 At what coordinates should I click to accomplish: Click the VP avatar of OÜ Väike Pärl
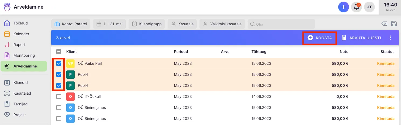[70, 64]
